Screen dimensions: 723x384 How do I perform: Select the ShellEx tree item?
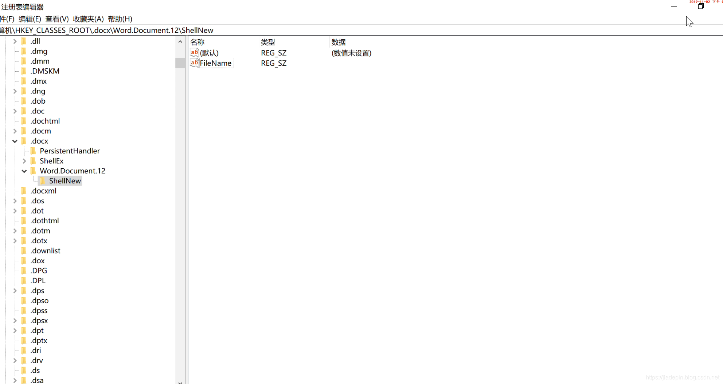(51, 161)
